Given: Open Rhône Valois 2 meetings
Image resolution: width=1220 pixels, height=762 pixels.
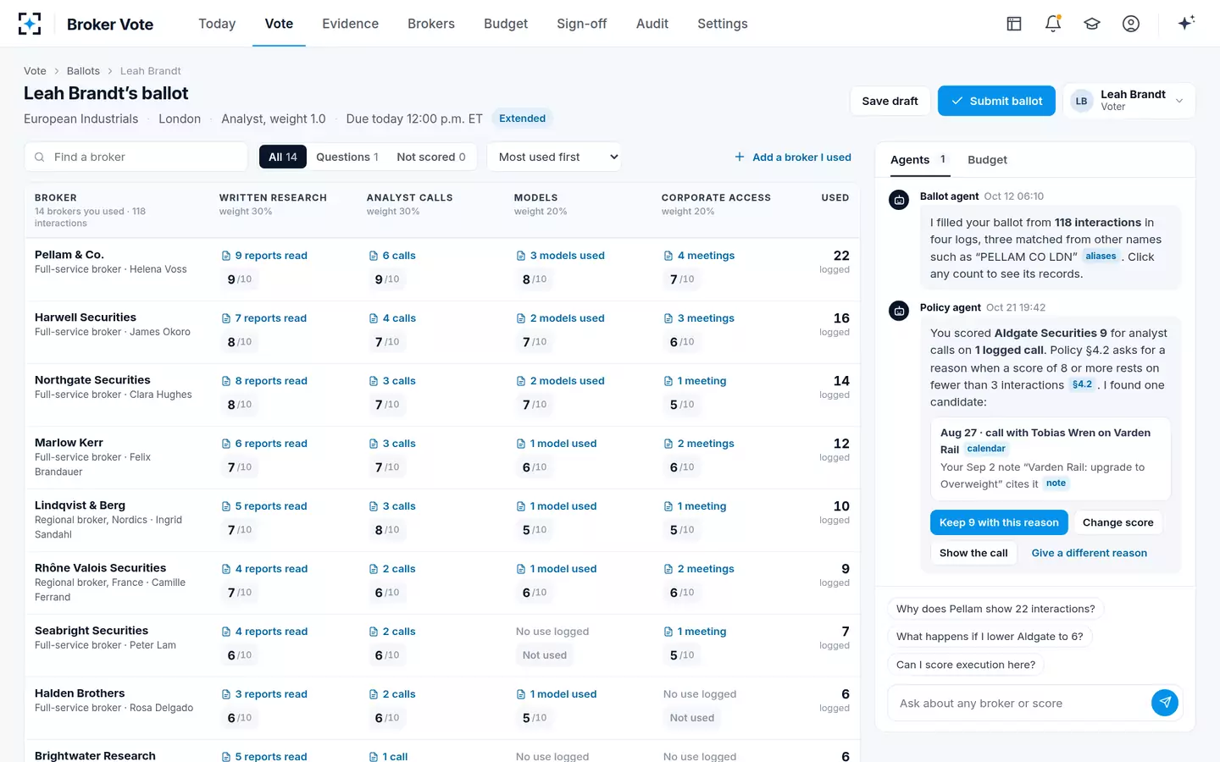Looking at the screenshot, I should 699,569.
